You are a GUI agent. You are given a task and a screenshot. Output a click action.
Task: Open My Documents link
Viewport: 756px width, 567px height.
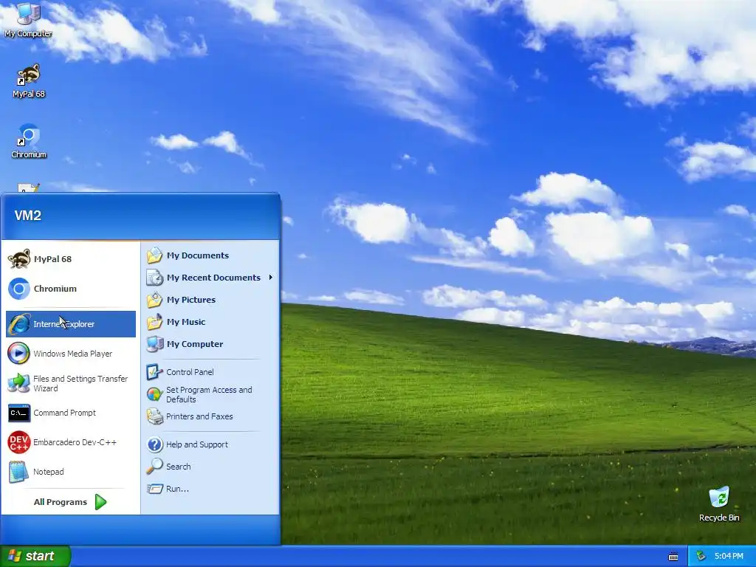(x=198, y=255)
